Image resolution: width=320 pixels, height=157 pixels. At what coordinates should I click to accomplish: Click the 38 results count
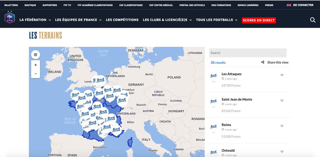tap(218, 63)
